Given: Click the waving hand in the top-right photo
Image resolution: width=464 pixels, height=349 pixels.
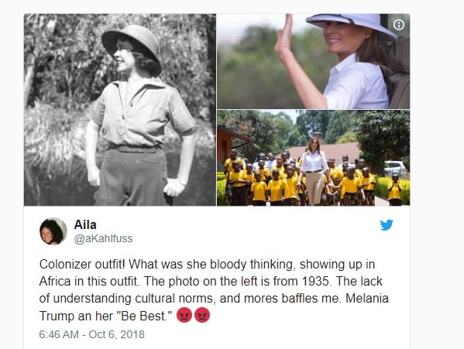Looking at the screenshot, I should (284, 36).
